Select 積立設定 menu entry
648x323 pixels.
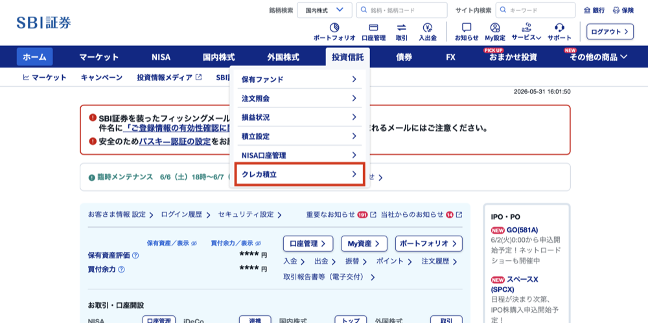299,137
